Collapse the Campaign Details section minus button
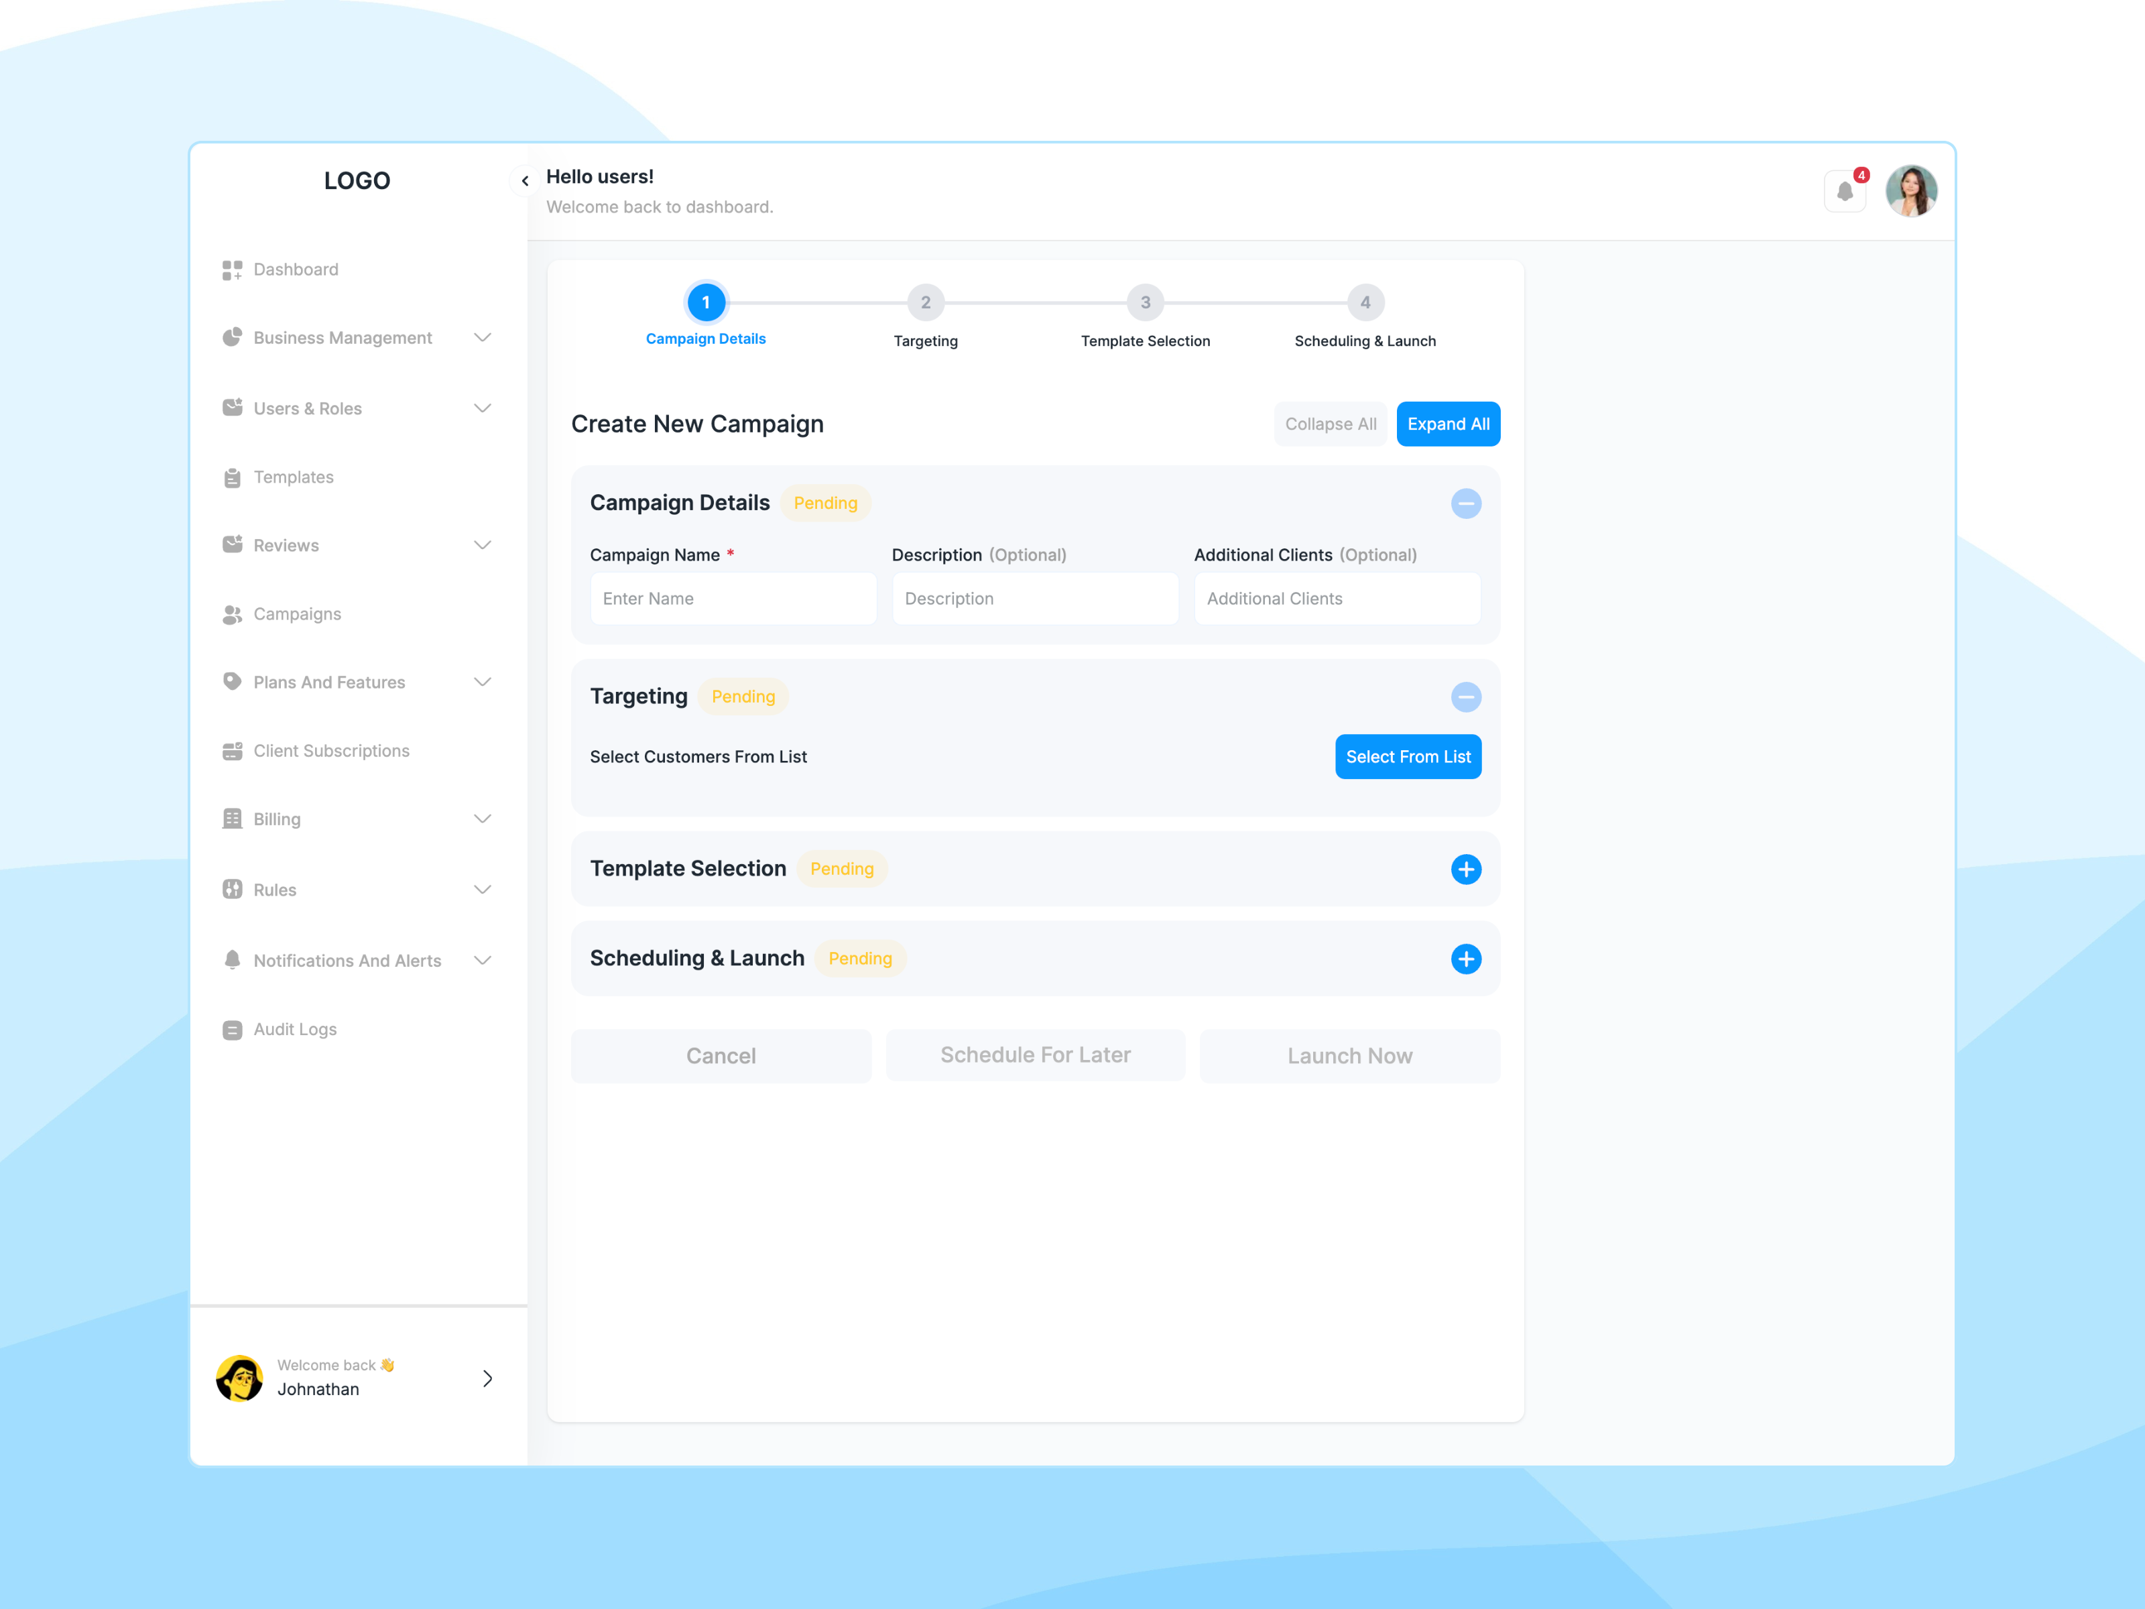The height and width of the screenshot is (1609, 2145). 1465,503
